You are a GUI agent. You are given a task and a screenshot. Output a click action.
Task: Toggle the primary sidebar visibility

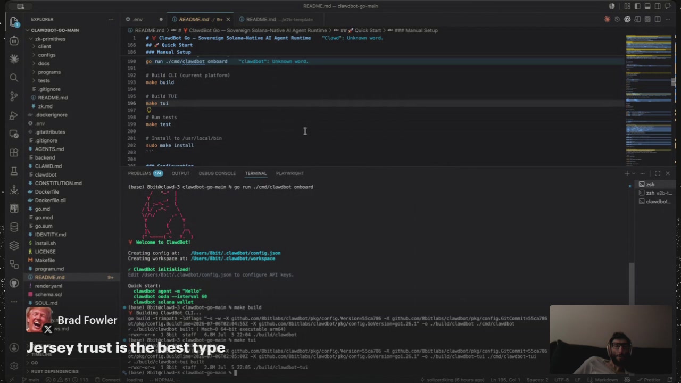pos(637,6)
